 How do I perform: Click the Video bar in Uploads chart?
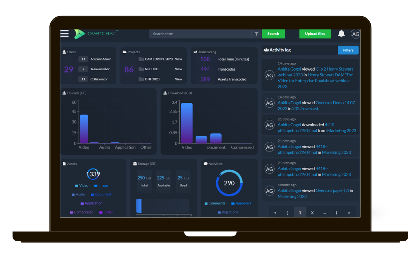[84, 129]
